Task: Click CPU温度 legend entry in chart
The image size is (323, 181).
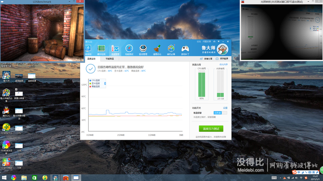Action: (95, 80)
